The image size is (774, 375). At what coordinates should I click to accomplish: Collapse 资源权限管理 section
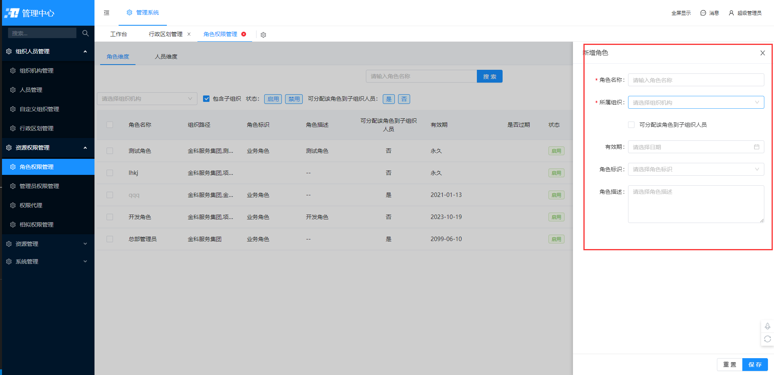coord(48,148)
